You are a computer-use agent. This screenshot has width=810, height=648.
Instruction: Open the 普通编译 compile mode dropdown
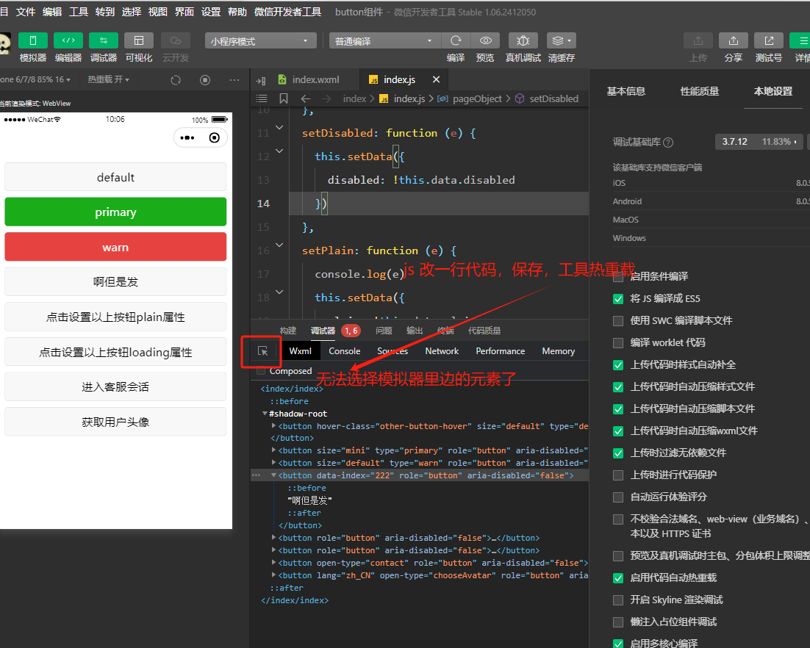coord(384,41)
